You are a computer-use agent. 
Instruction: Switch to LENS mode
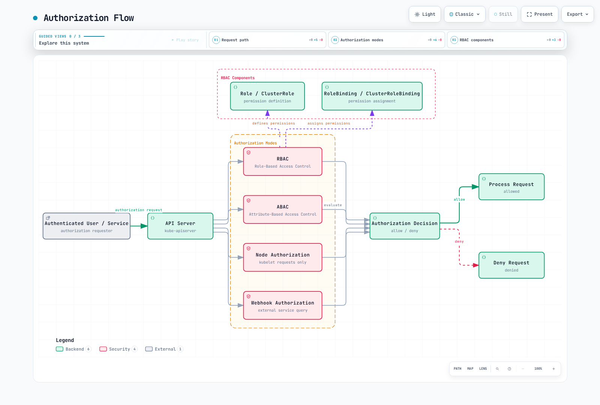(x=483, y=369)
